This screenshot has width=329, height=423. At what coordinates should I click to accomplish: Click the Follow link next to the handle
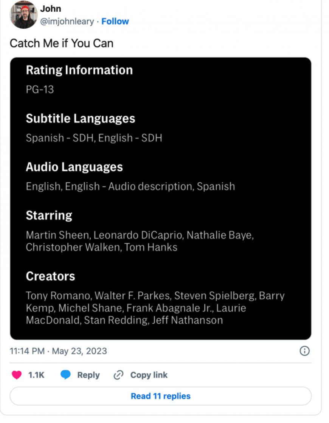115,22
